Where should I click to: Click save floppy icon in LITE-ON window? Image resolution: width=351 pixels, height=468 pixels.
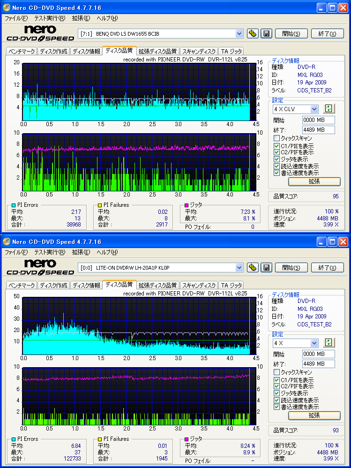pos(266,267)
